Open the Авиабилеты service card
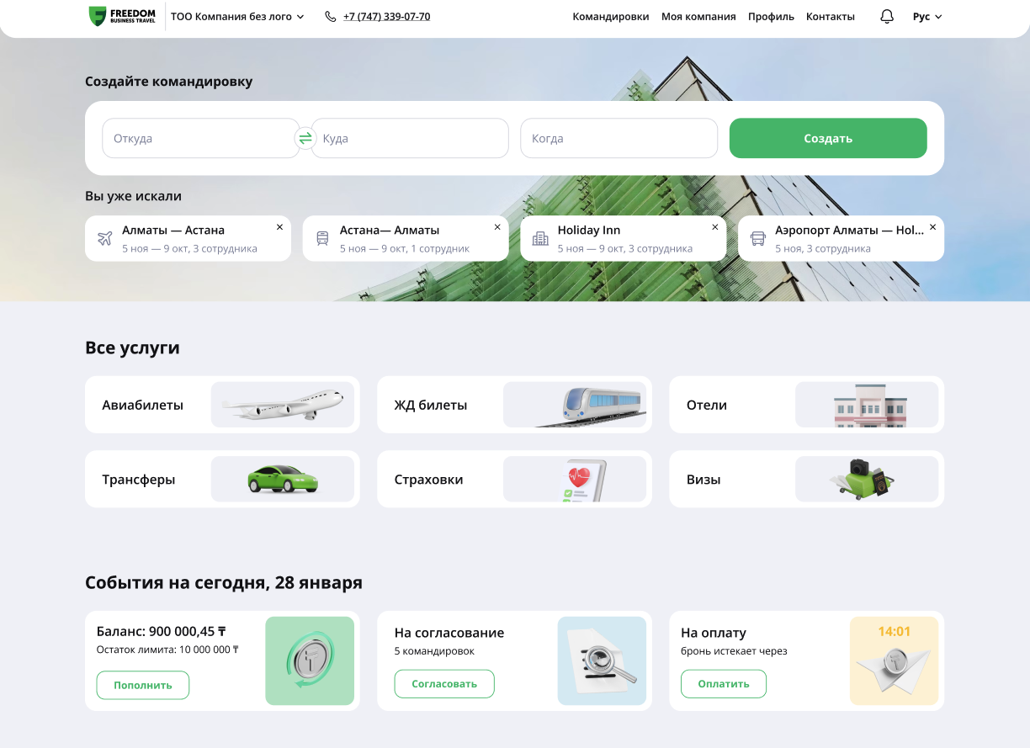1030x748 pixels. click(x=222, y=405)
